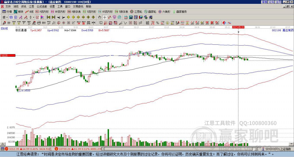The width and height of the screenshot is (294, 157).
Task: Jump to the last bar icon
Action: (x=53, y=17)
